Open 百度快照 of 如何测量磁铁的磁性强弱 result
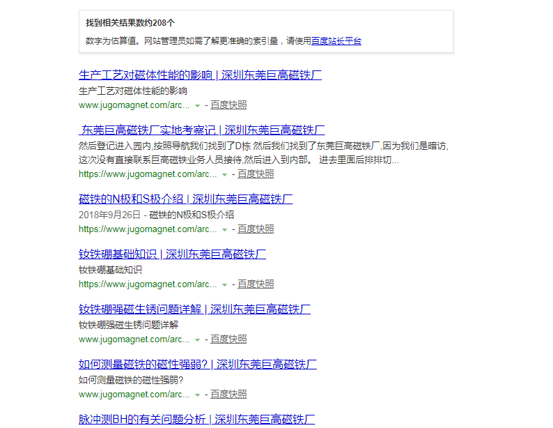Screen dimensions: 553x428 coord(228,395)
